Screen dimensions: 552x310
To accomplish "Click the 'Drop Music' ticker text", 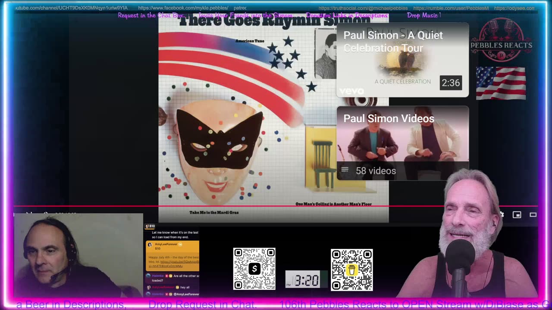I will [423, 15].
